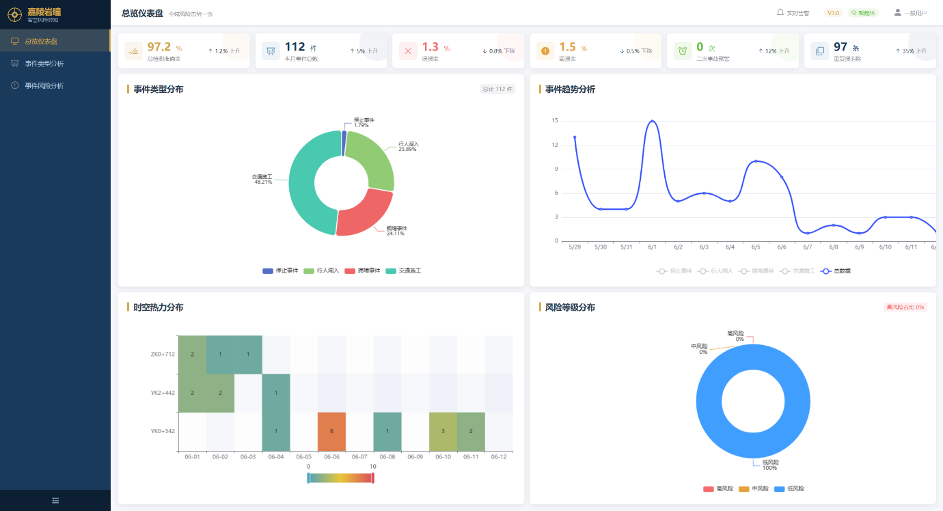
Task: Toggle 停止事件 series in trend chart legend
Action: pyautogui.click(x=674, y=271)
